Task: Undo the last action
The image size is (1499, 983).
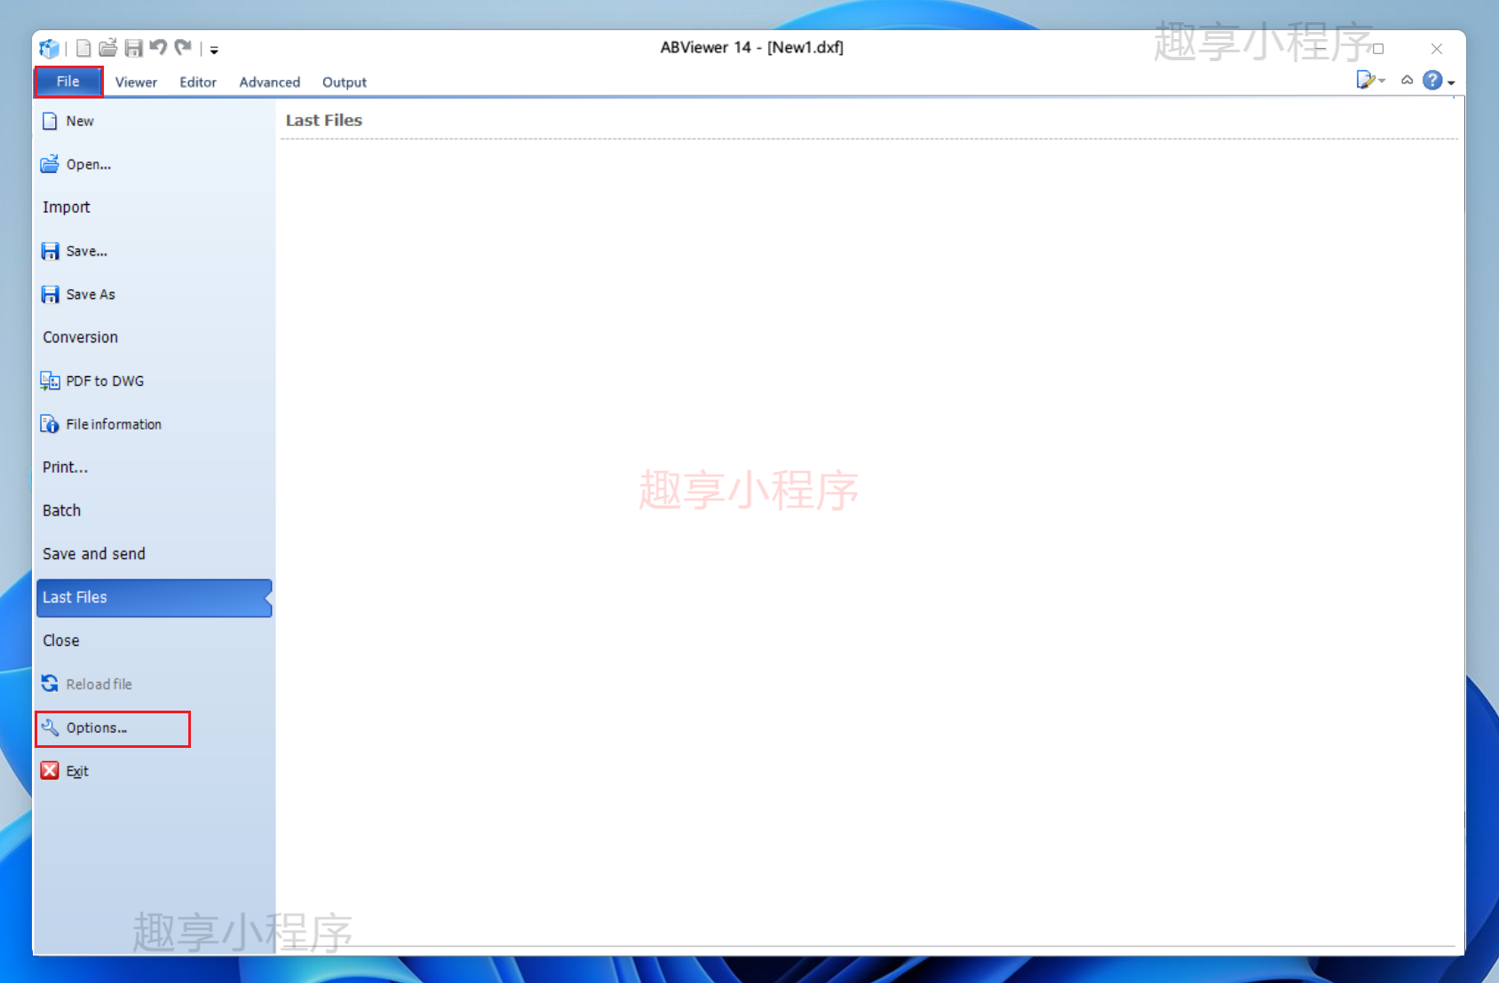Action: 158,48
